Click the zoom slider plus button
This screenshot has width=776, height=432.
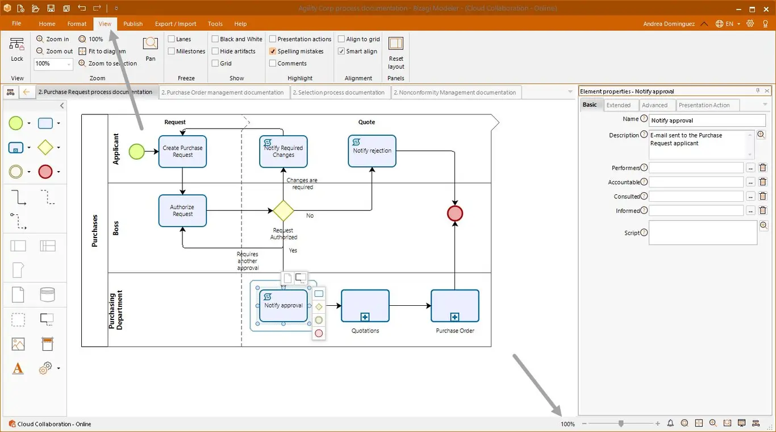(658, 423)
